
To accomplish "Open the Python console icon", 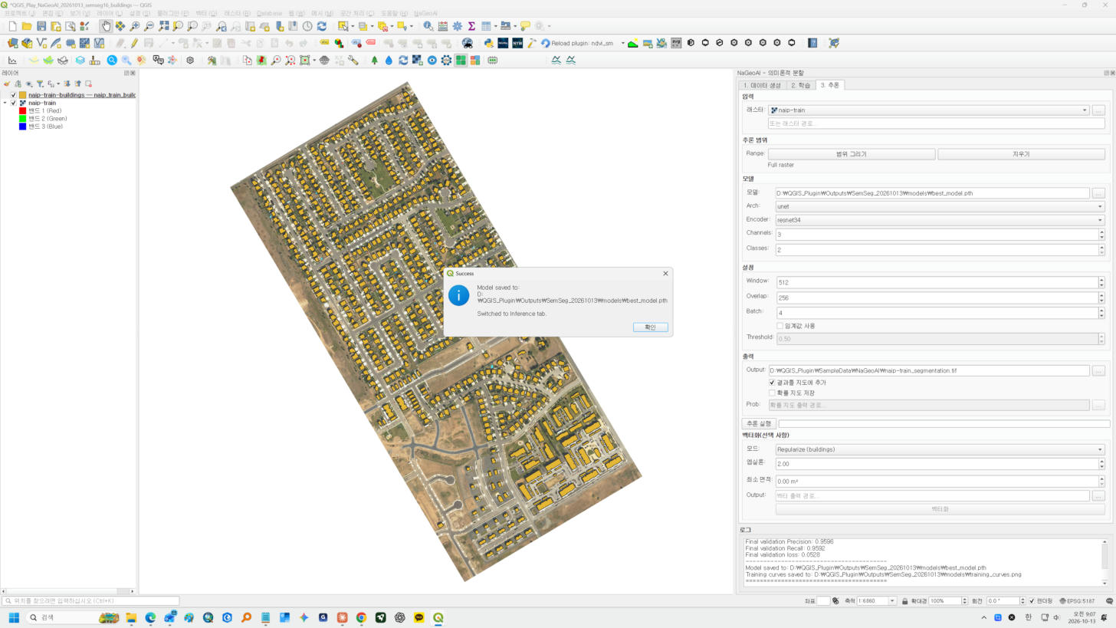I will click(x=488, y=43).
